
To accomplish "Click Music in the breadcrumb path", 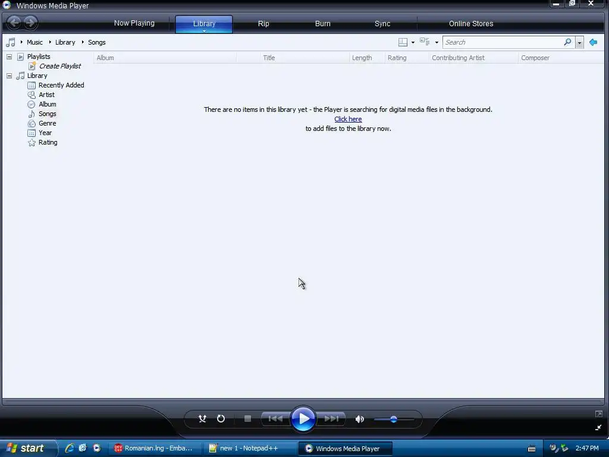I will coord(34,42).
